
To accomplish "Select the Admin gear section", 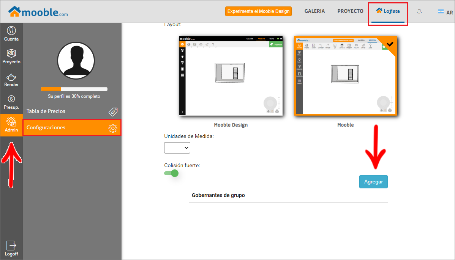I will coord(11,125).
